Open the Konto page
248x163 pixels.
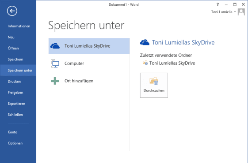coord(12,132)
